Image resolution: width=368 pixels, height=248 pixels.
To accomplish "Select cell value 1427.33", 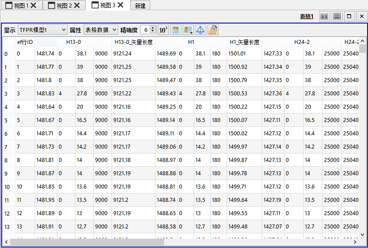I will (272, 54).
